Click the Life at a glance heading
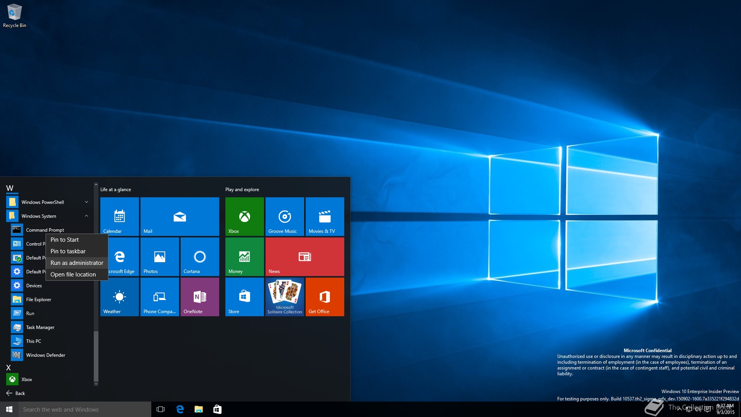 115,190
